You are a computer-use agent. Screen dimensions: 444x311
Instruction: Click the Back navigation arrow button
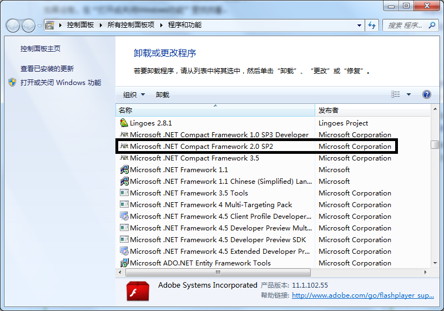pos(13,26)
